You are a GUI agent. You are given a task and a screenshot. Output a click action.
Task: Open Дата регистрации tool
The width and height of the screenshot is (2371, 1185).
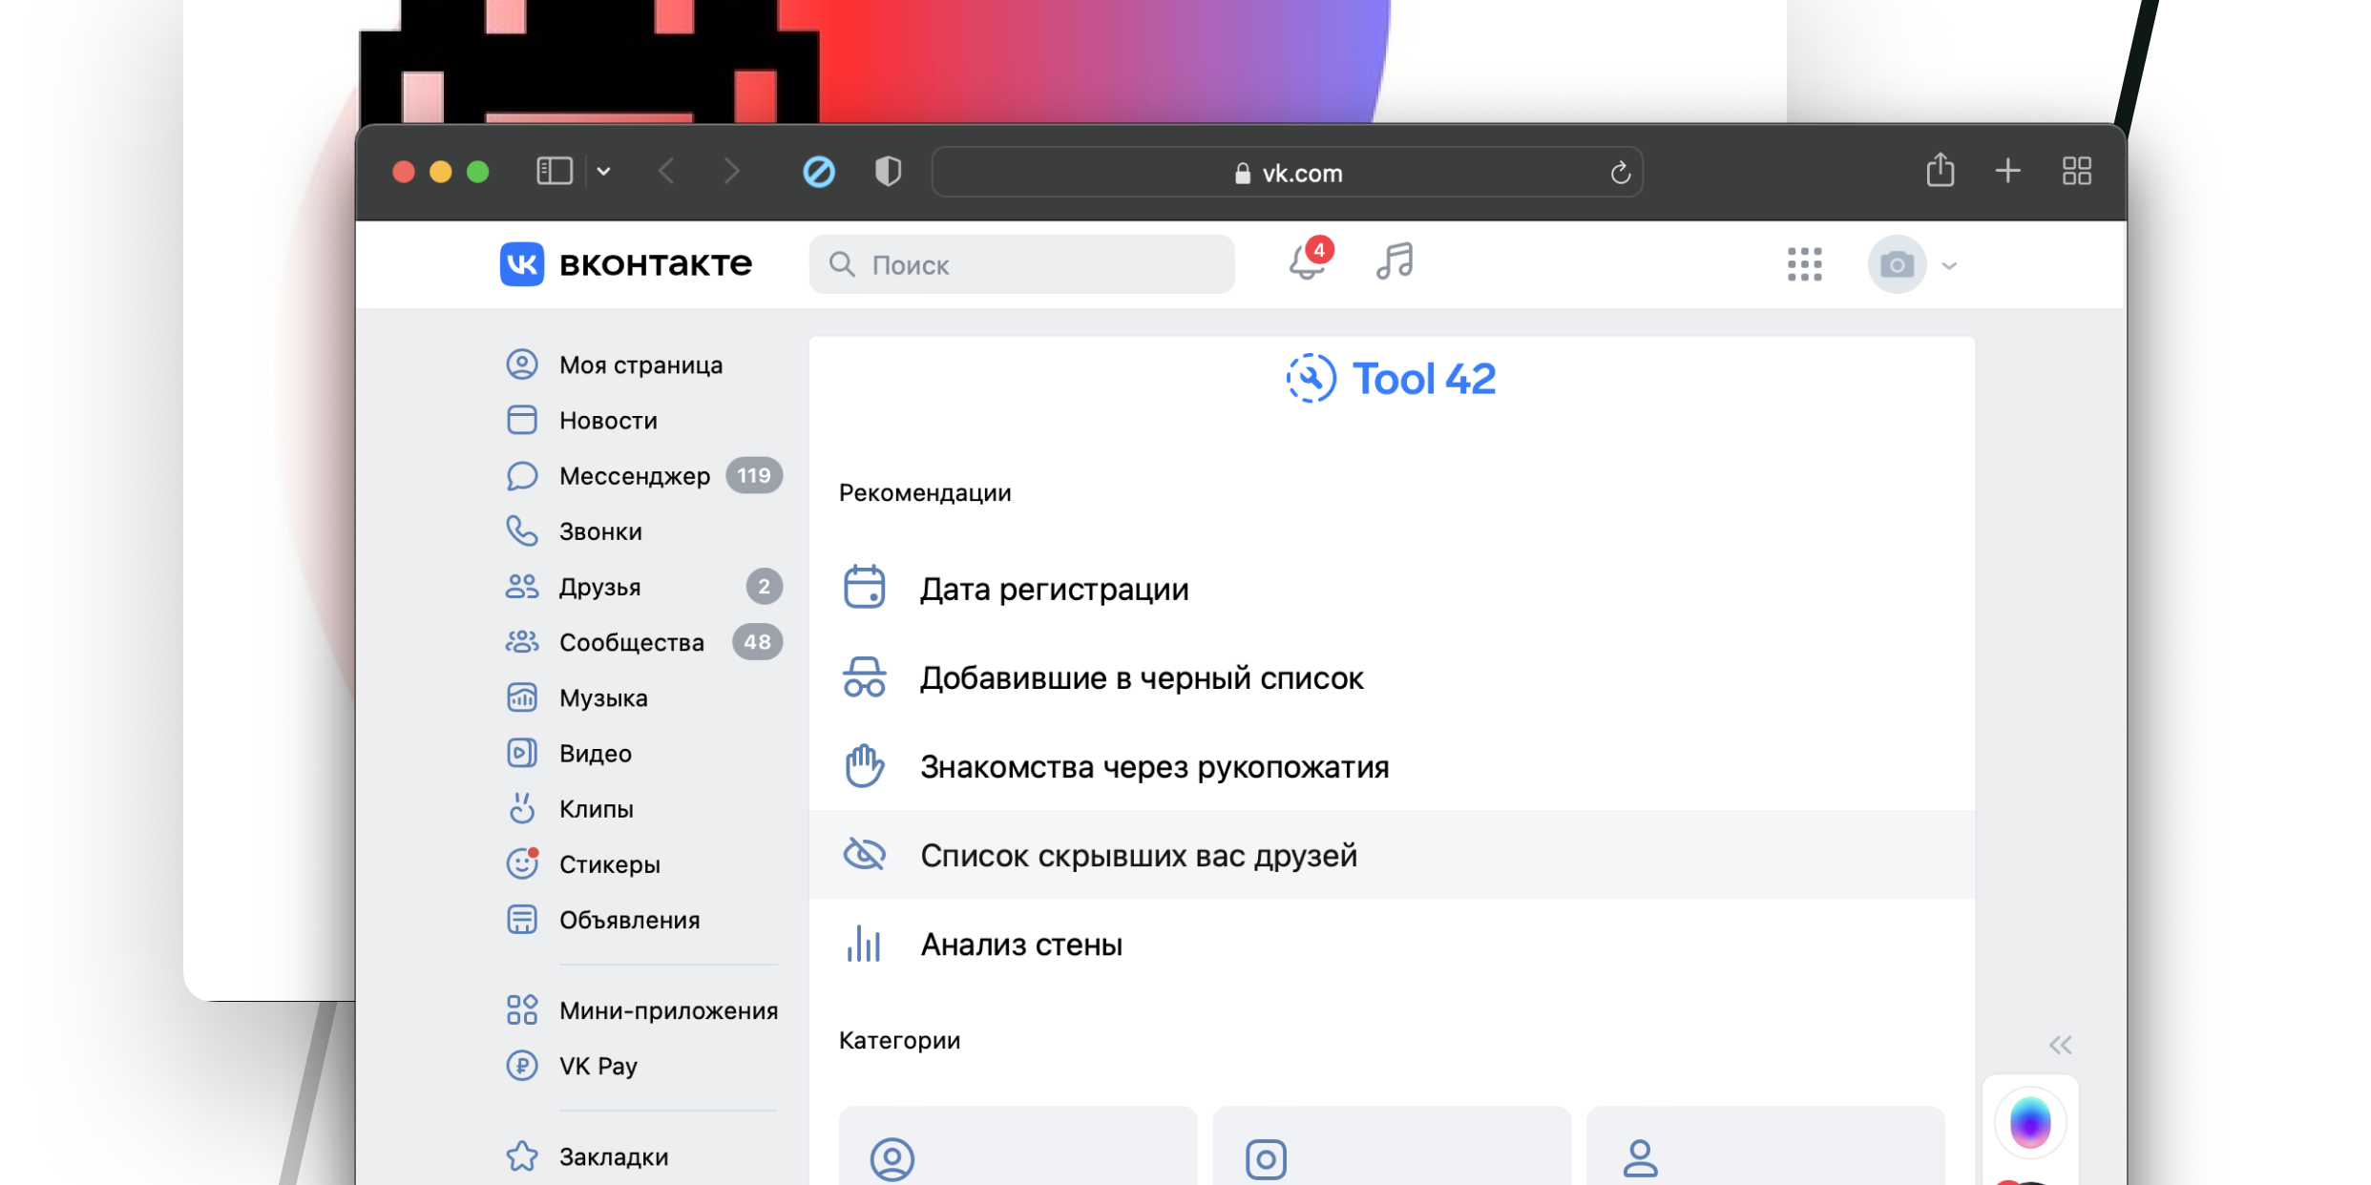[1054, 589]
